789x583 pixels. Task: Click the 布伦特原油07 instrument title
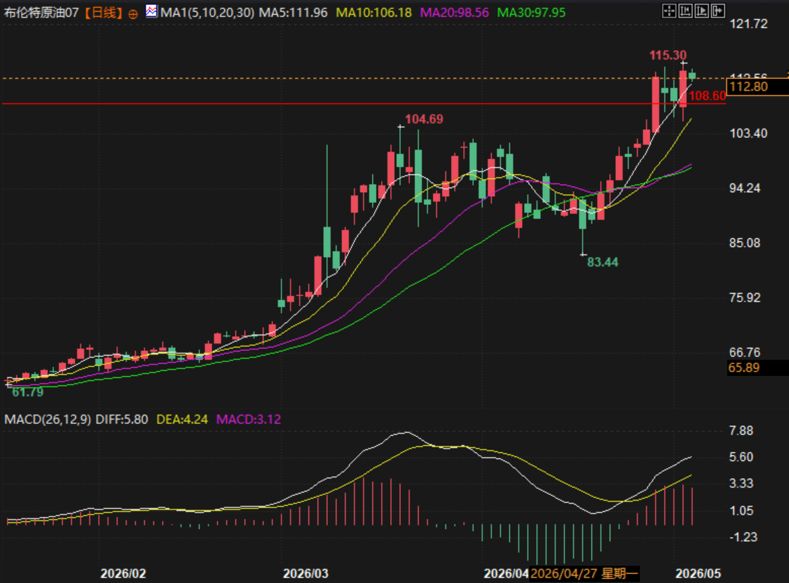[41, 13]
